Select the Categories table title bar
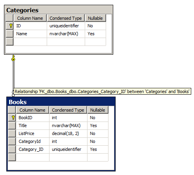The height and width of the screenshot is (175, 194). 59,10
